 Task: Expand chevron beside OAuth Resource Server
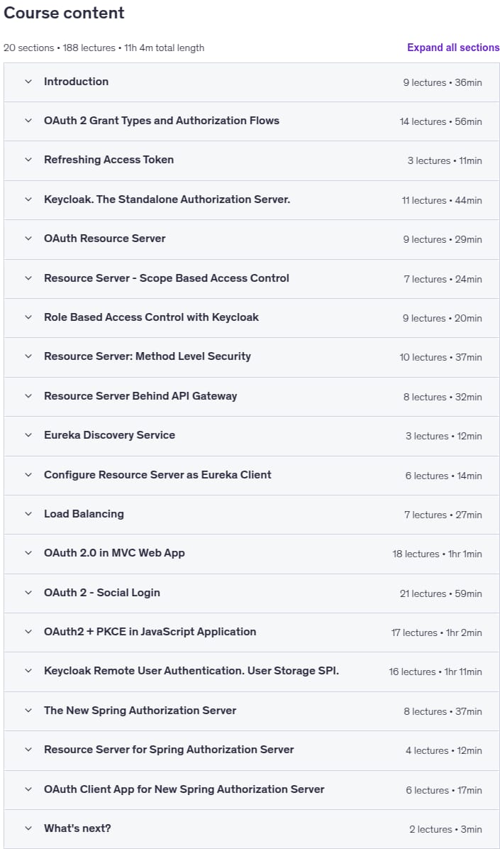point(28,239)
